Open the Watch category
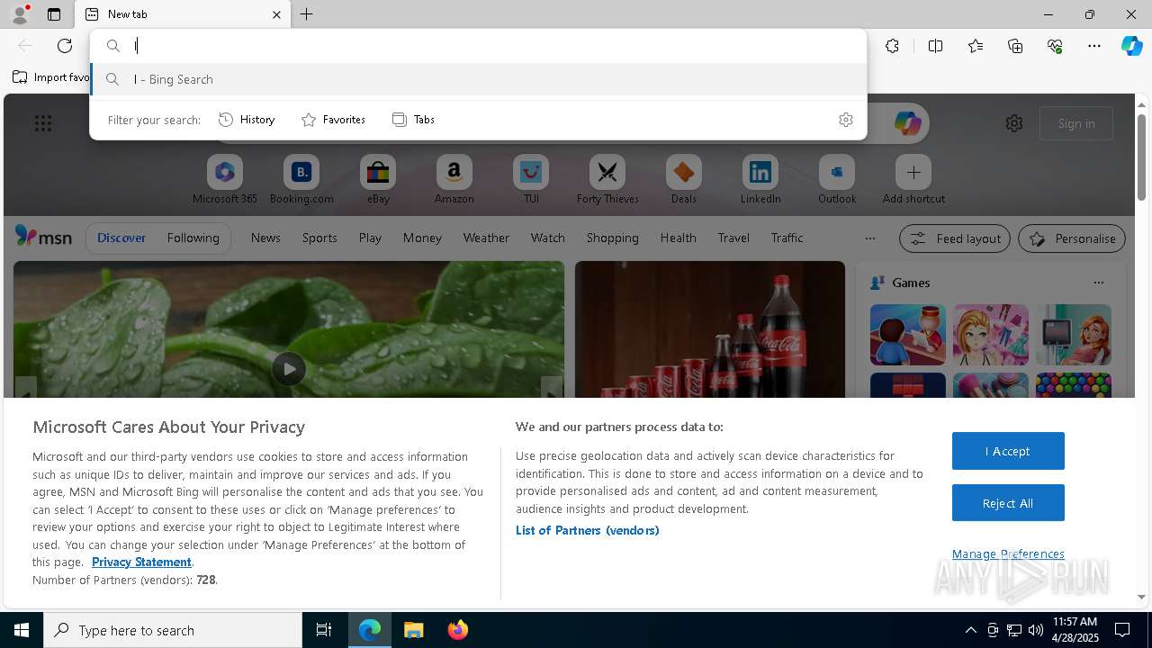The width and height of the screenshot is (1152, 648). 548,238
